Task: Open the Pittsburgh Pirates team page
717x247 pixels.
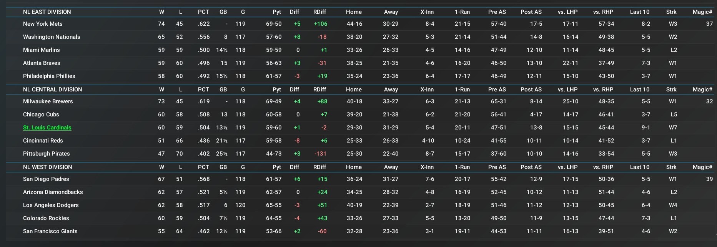Action: point(47,154)
